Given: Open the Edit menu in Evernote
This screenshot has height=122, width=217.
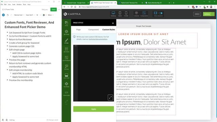Looking at the screenshot, I should tap(5, 4).
